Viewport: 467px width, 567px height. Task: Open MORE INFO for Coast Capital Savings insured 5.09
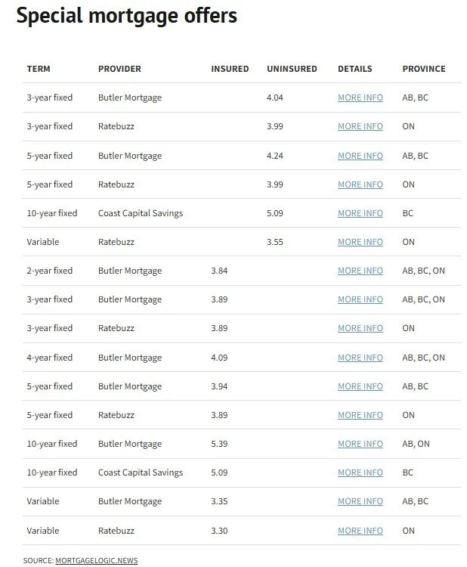pyautogui.click(x=360, y=472)
